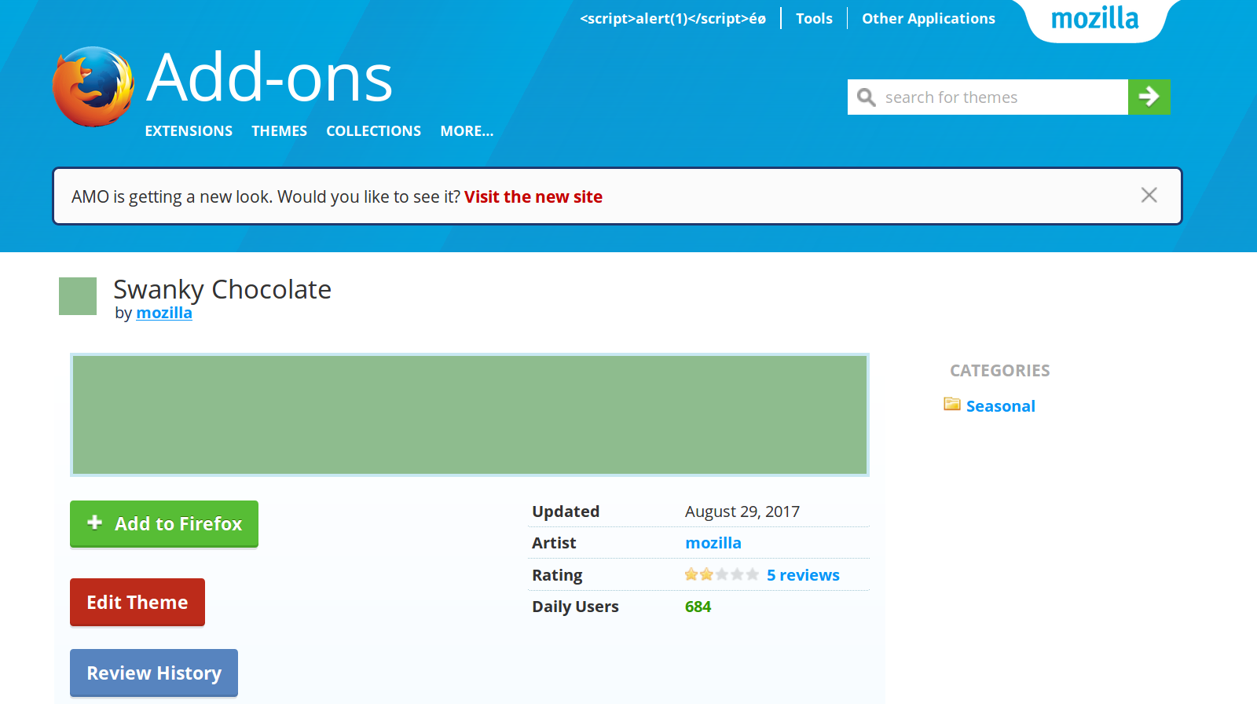
Task: Click the Firefox logo icon
Action: click(x=93, y=86)
